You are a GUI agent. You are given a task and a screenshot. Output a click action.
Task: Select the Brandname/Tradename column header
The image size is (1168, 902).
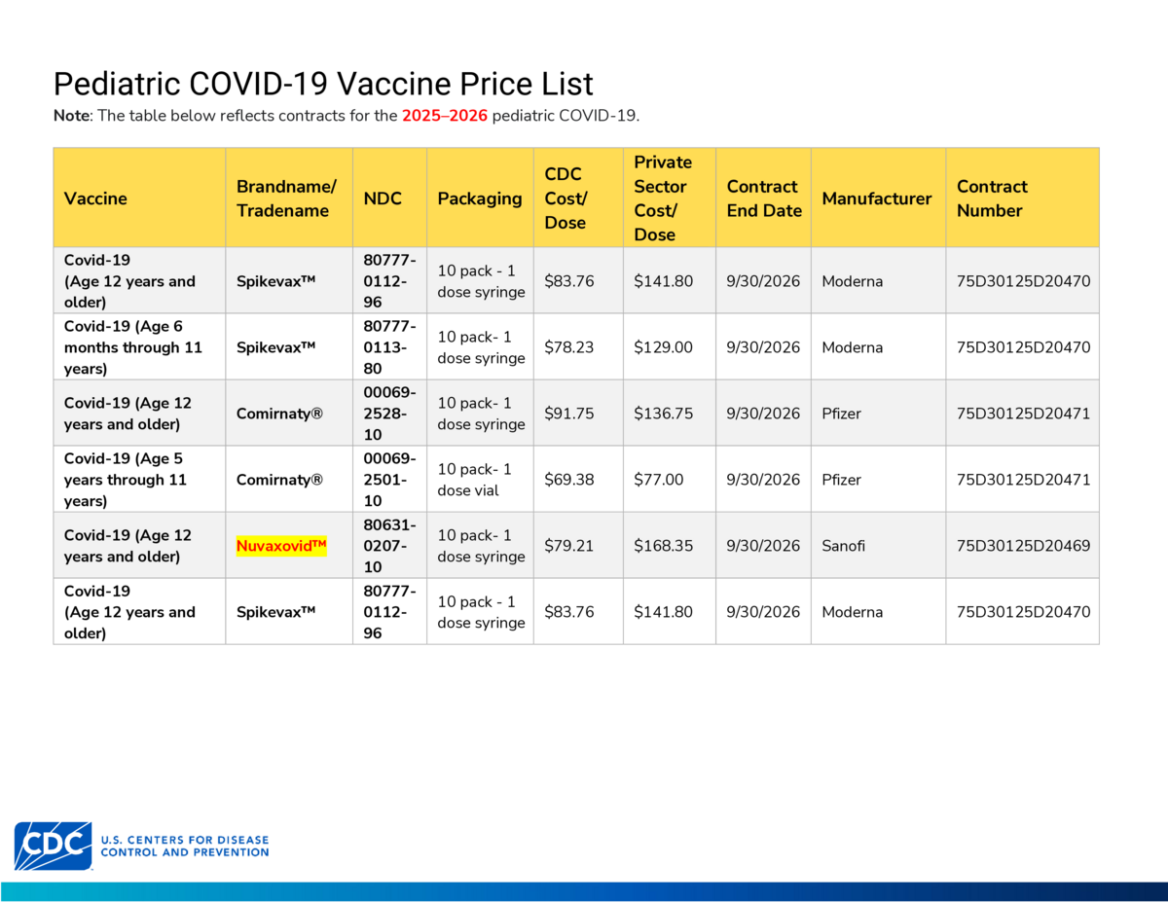286,198
